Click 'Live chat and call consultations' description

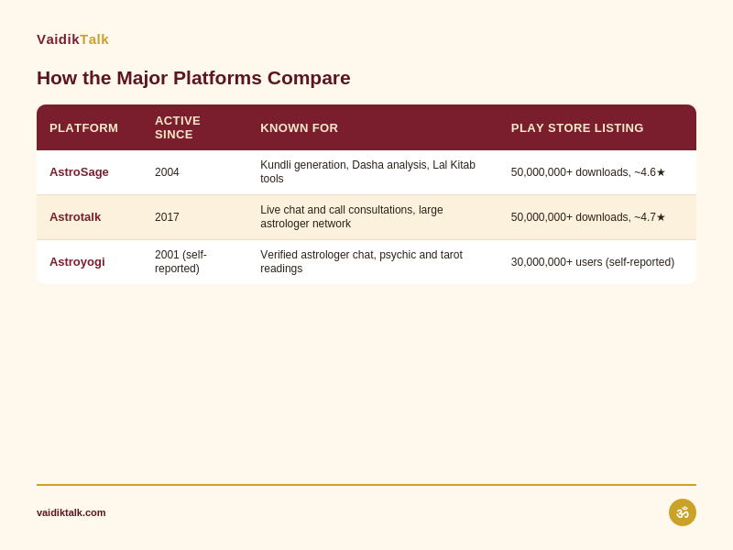coord(352,216)
